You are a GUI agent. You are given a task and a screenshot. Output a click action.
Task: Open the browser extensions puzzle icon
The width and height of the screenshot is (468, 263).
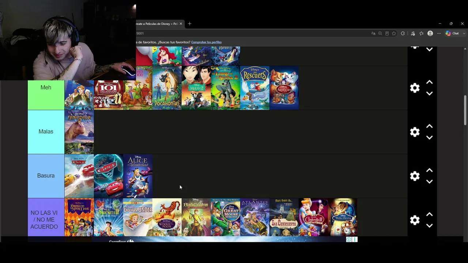[x=403, y=33]
